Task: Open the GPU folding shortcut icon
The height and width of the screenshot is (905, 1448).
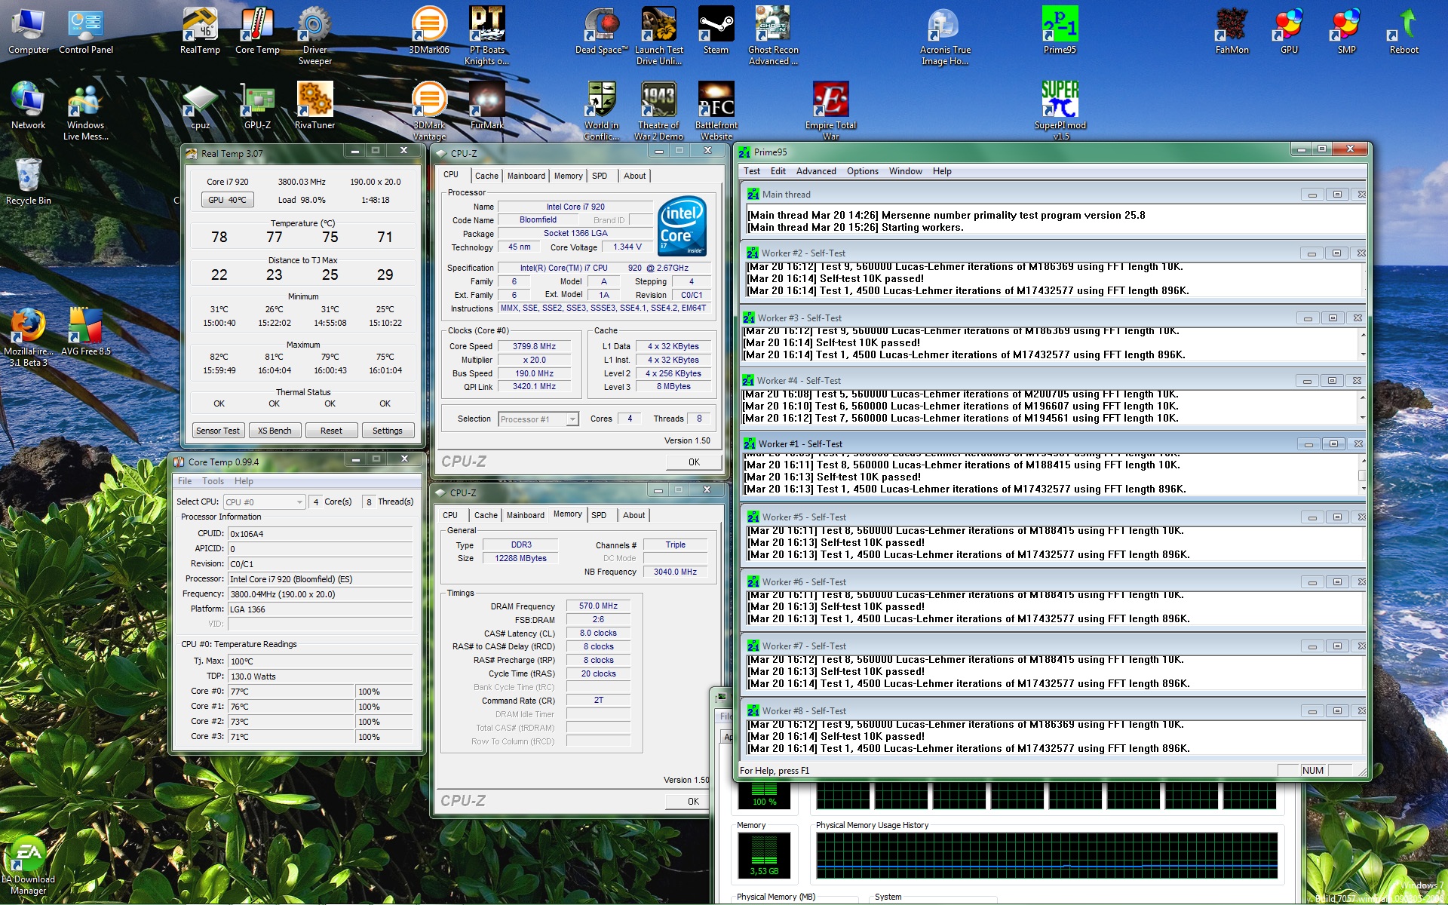Action: tap(1289, 30)
